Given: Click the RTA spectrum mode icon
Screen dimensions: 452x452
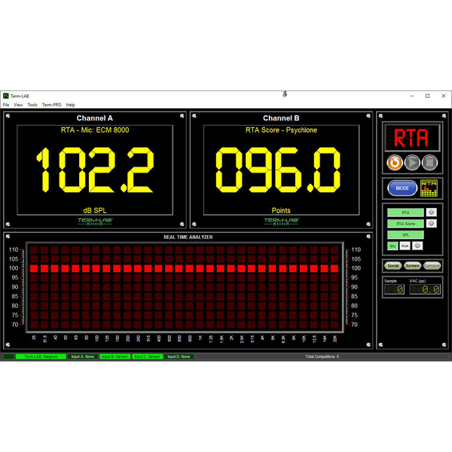Looking at the screenshot, I should 429,188.
